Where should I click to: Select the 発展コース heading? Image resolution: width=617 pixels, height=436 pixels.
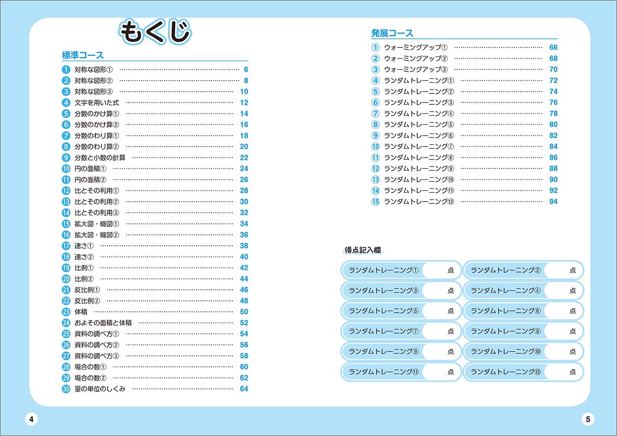tap(392, 33)
